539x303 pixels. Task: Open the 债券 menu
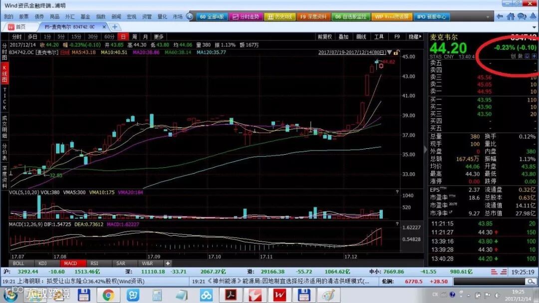click(39, 16)
